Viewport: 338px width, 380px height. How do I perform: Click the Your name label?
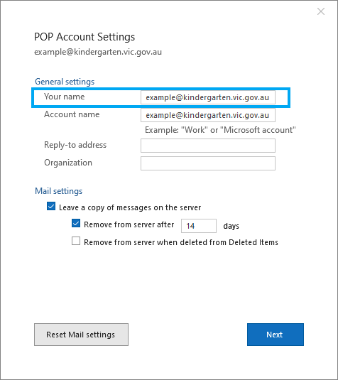point(64,97)
